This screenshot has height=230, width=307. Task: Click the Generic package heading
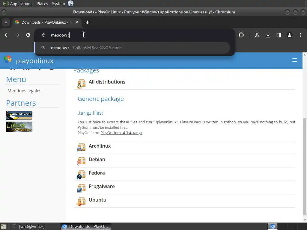(101, 99)
